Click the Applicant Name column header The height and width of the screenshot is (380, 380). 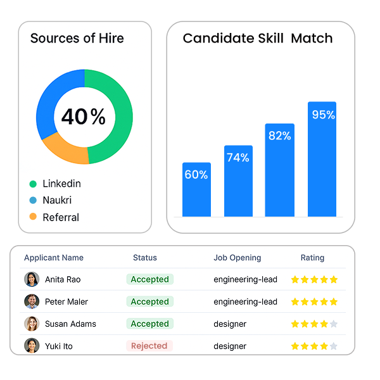coord(54,258)
